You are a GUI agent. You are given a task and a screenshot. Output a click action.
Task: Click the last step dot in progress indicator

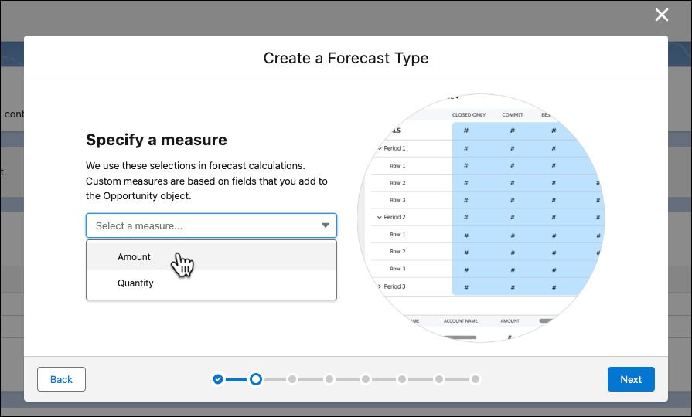476,379
